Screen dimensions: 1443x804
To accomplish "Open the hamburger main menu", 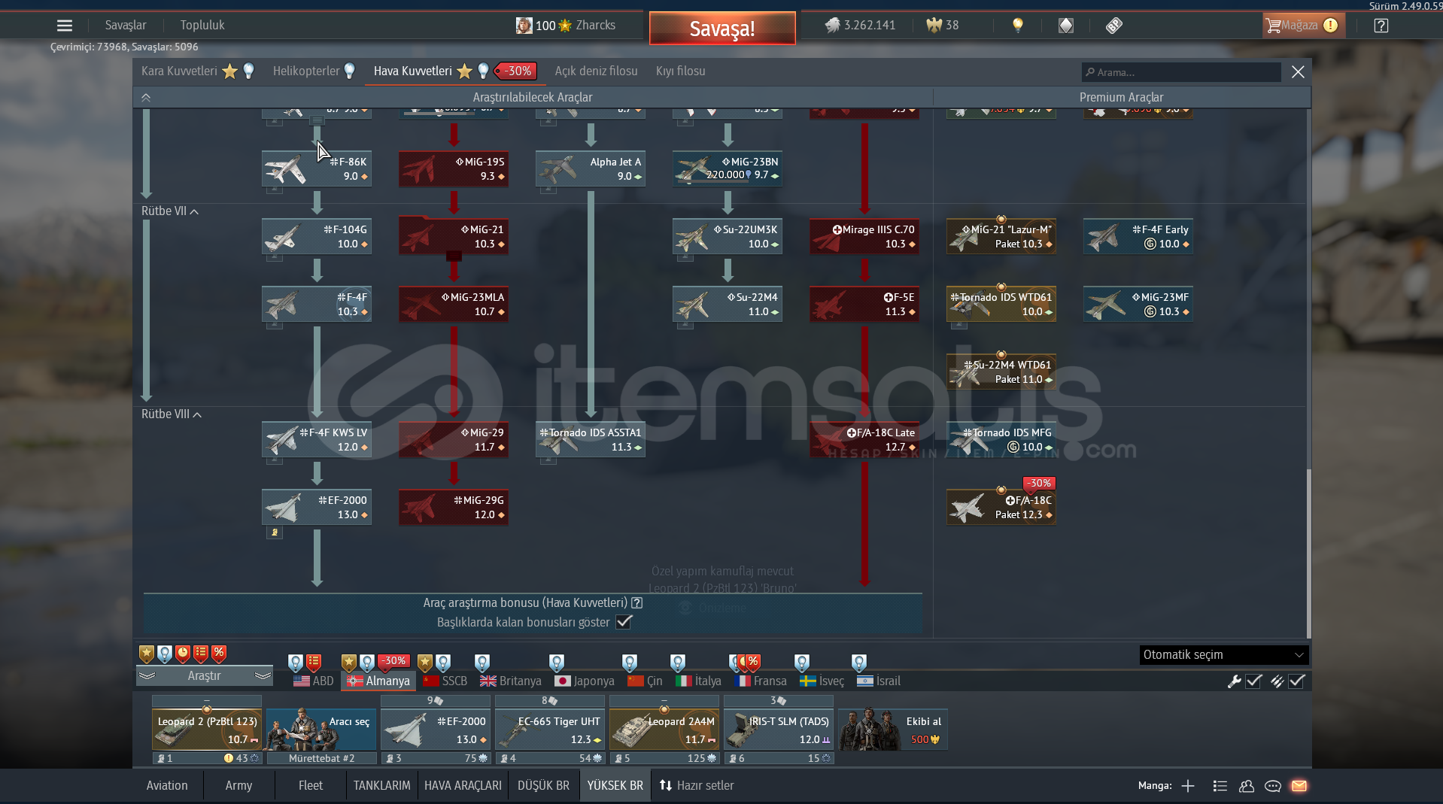I will click(x=65, y=26).
